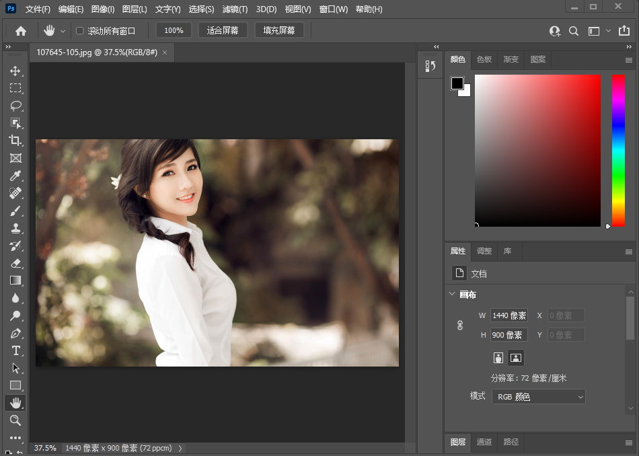Screen dimensions: 639x456
Task: Select the Zoom tool in toolbar
Action: point(15,420)
